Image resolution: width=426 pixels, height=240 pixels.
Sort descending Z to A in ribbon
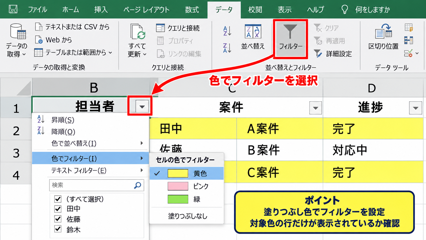click(x=227, y=48)
